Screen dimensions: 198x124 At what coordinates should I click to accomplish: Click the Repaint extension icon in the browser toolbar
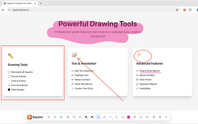click(185, 10)
